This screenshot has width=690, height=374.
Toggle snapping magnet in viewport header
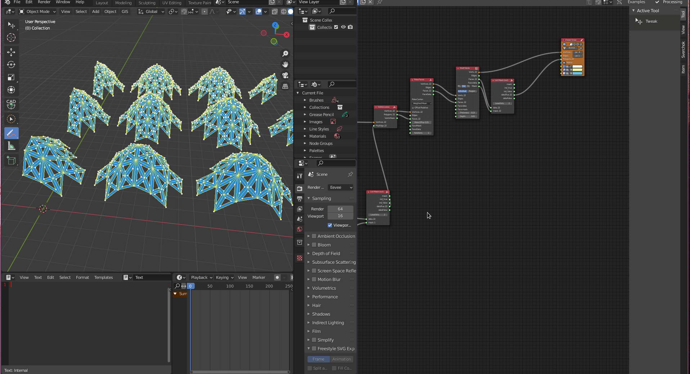pyautogui.click(x=184, y=12)
